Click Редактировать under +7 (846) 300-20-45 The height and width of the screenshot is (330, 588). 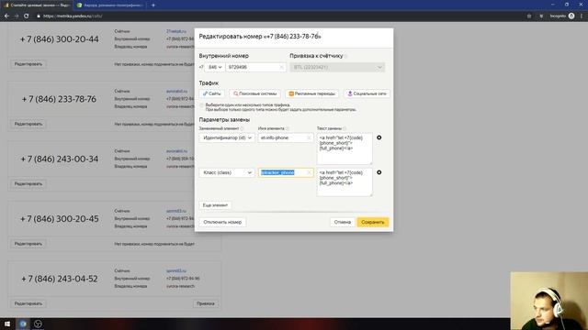pos(28,244)
